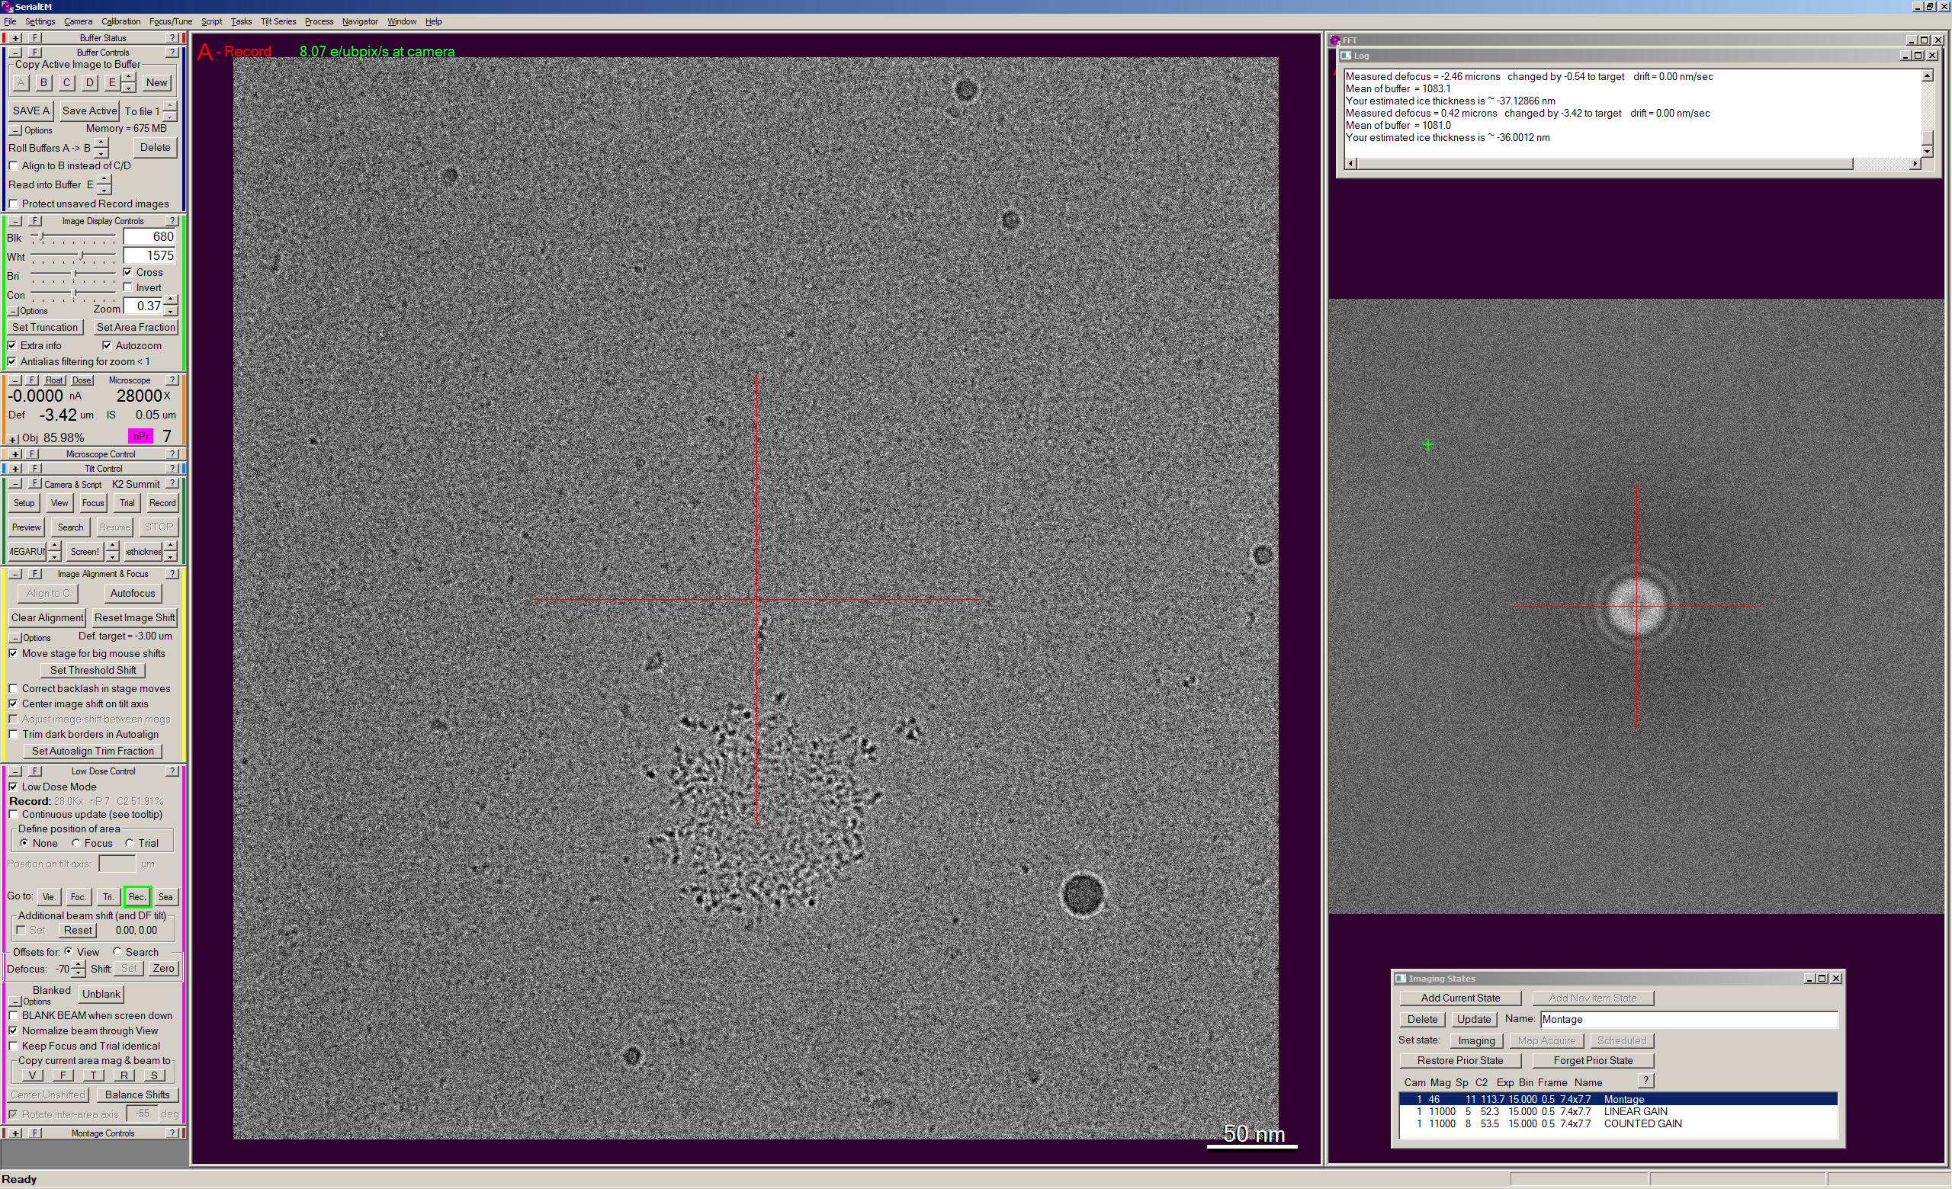The image size is (1952, 1189).
Task: Open help in Imaging States window
Action: [1645, 1082]
